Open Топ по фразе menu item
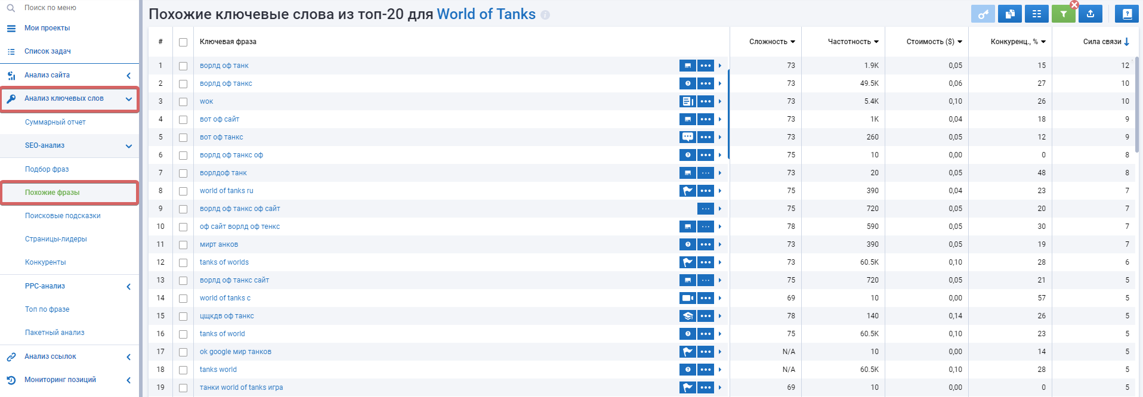Viewport: 1143px width, 397px height. [x=47, y=309]
